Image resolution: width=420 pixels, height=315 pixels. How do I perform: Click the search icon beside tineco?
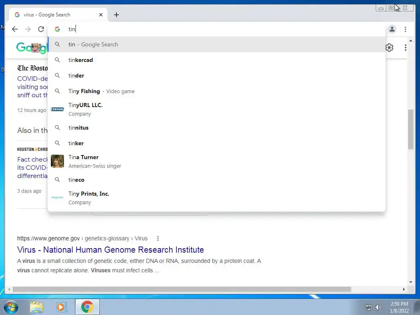[x=57, y=180]
